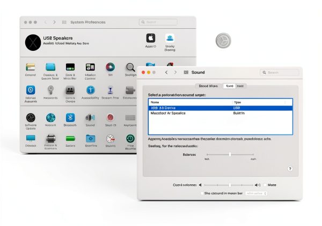Open the green Battery preferences icon
Image resolution: width=322 pixels, height=226 pixels.
(x=70, y=139)
